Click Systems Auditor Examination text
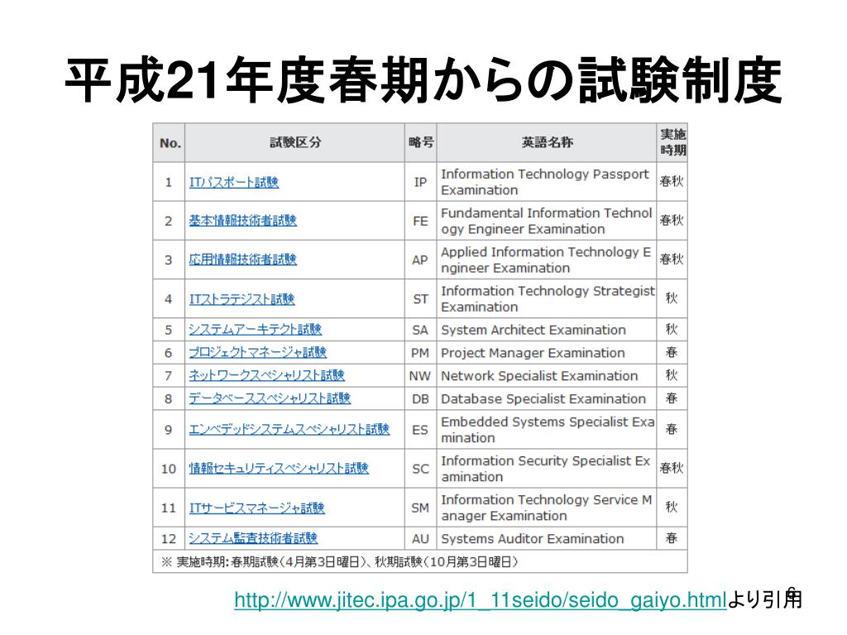Viewport: 847px width, 635px height. tap(532, 539)
